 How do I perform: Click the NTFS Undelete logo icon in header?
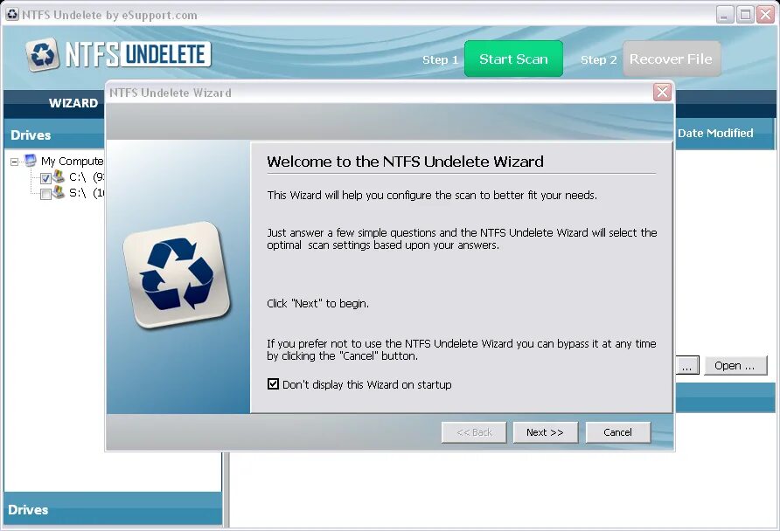[x=42, y=54]
